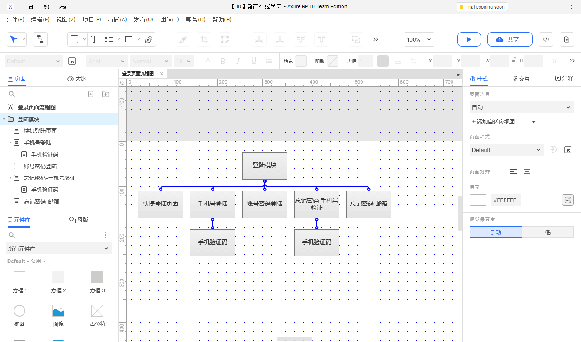Set visual fidelity to 低
The image size is (581, 342).
[548, 232]
